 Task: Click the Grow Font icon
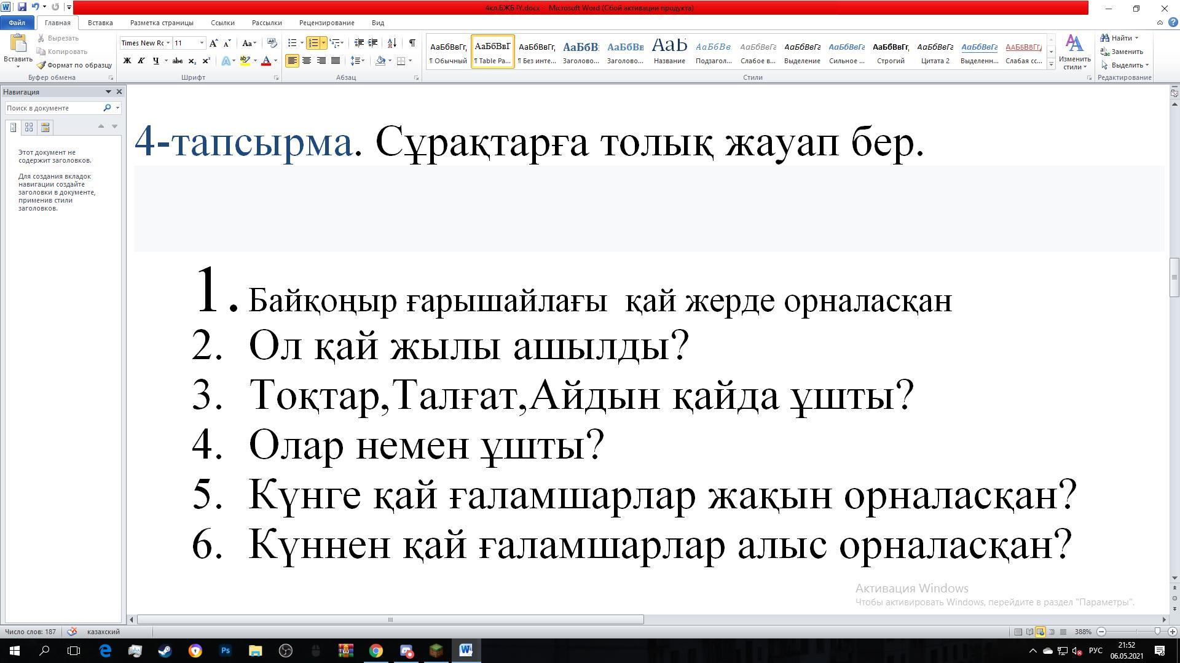pos(213,43)
